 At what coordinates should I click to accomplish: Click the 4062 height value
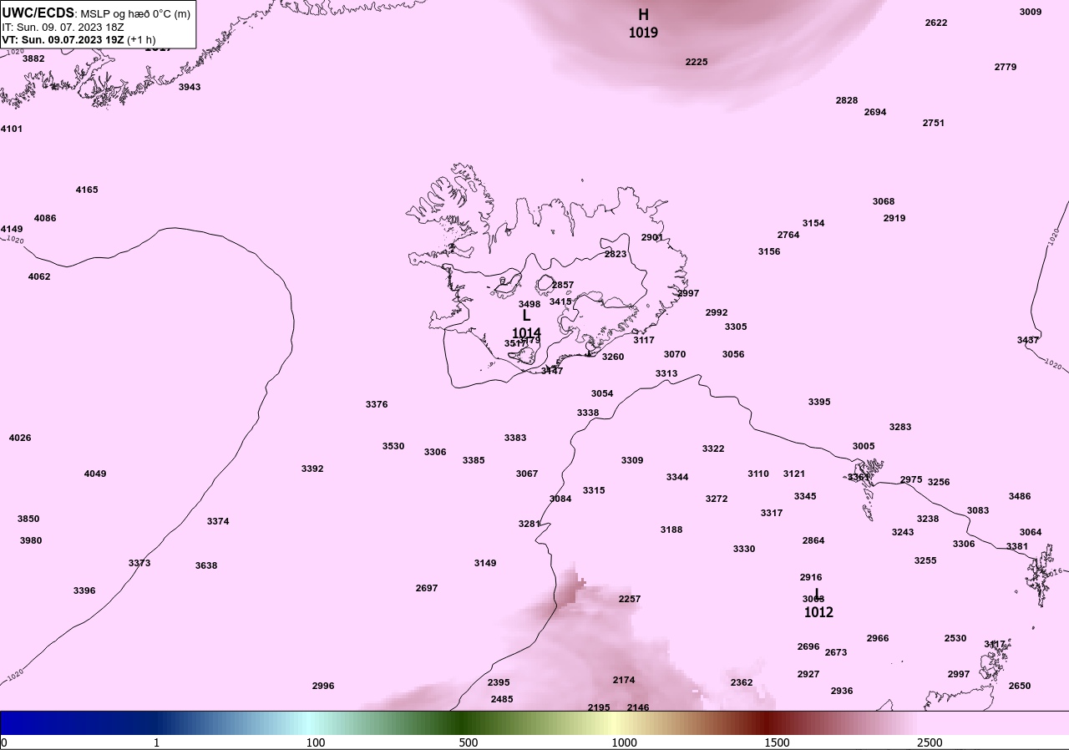39,276
